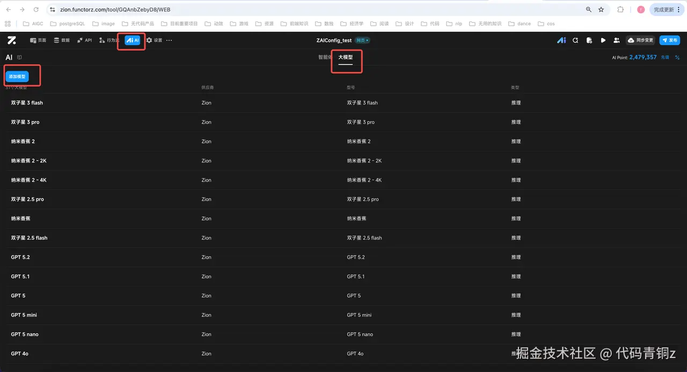Open the AIGC bookmark folder
The width and height of the screenshot is (687, 372).
(x=33, y=24)
